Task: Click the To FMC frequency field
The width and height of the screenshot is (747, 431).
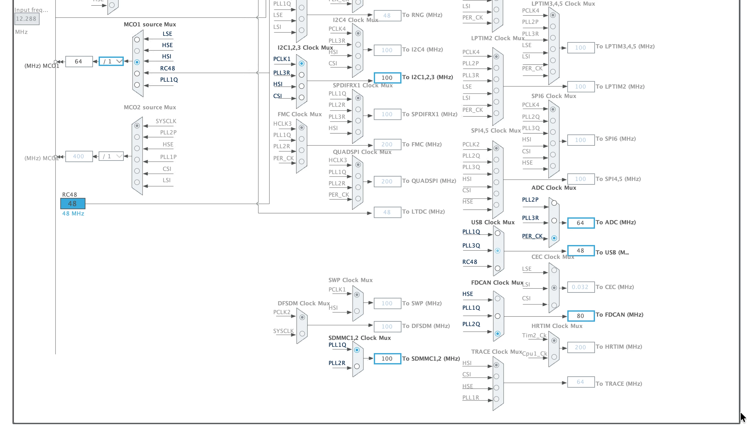Action: 387,144
